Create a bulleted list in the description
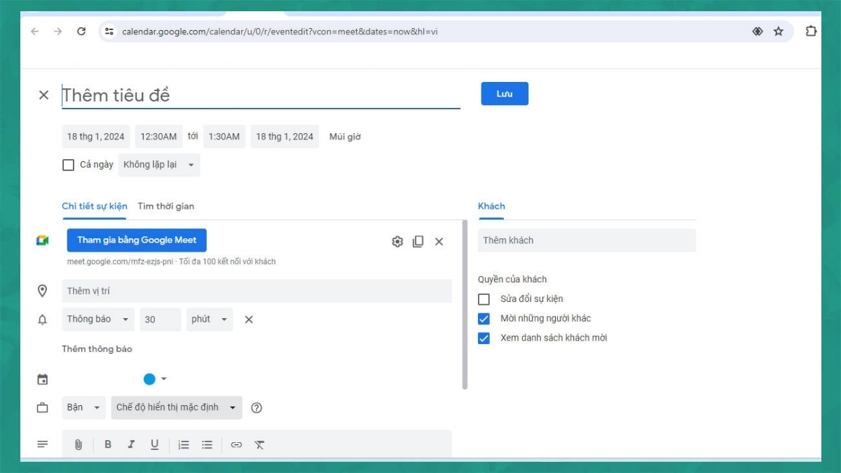Image resolution: width=841 pixels, height=473 pixels. (x=207, y=444)
